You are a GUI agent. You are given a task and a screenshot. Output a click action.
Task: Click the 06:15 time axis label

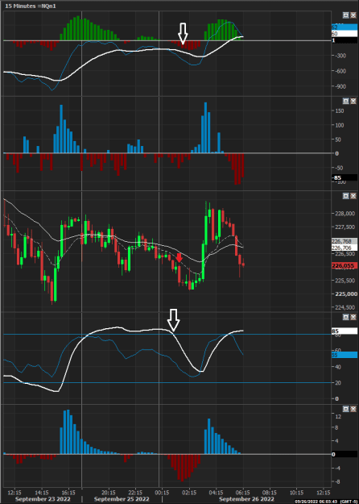[x=243, y=493]
